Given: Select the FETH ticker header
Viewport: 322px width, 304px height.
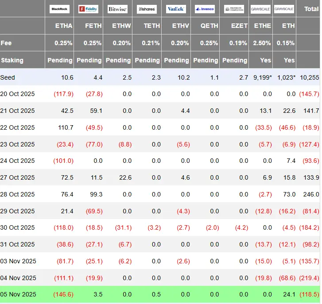Looking at the screenshot, I should [x=93, y=26].
